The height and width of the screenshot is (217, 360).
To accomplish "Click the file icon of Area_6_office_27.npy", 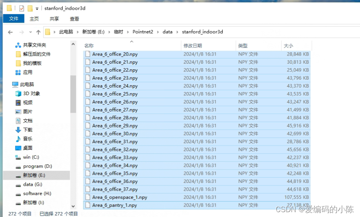I will (88, 110).
